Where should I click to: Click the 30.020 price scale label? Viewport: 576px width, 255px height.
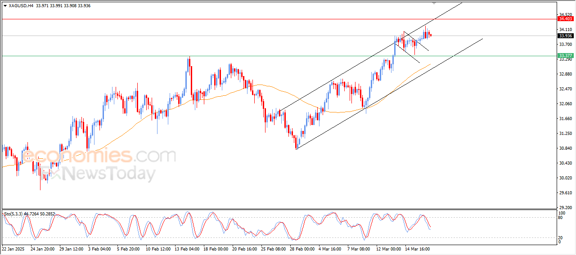tap(565, 178)
